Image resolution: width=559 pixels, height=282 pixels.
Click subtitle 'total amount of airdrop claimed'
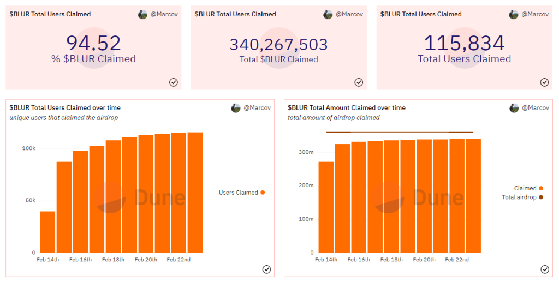tap(334, 117)
